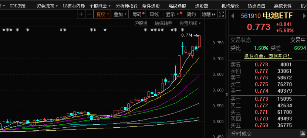
Task: Click the +5.60% change value
Action: (x=285, y=31)
